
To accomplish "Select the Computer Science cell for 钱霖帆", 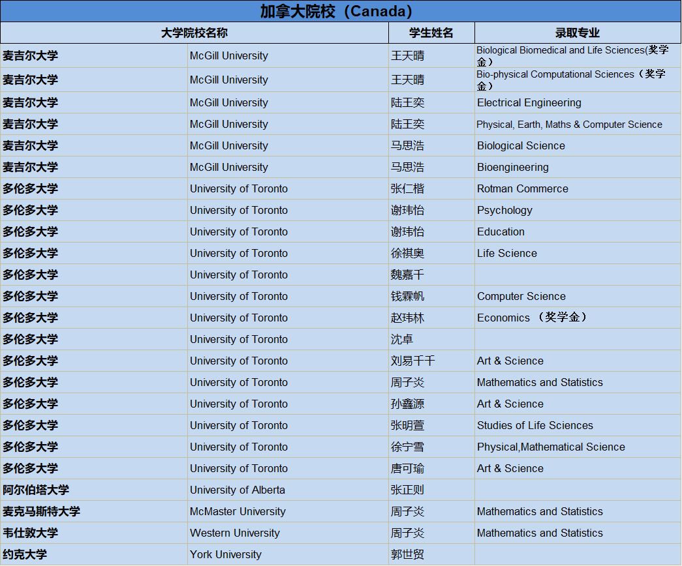I will (578, 296).
